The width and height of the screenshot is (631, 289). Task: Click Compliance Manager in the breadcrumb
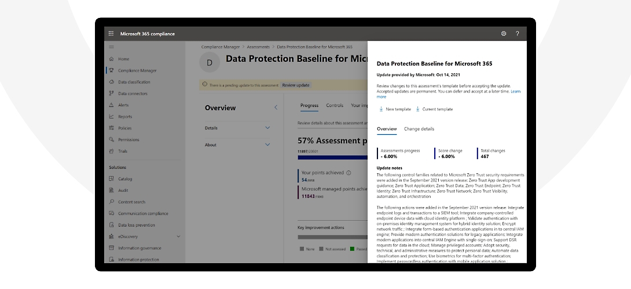click(x=222, y=46)
